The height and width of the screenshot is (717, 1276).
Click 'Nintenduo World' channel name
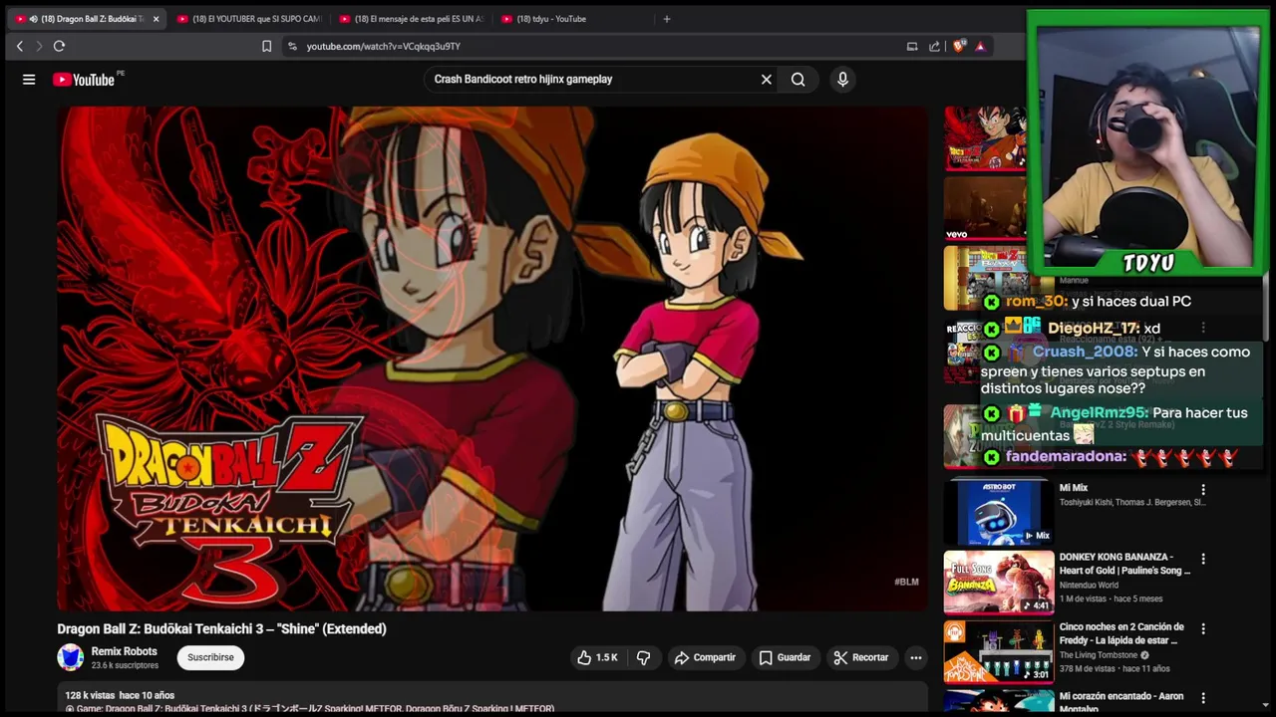click(1089, 586)
